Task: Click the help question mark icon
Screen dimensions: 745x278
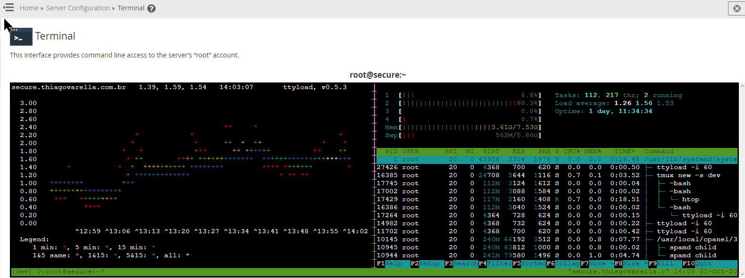Action: 151,8
